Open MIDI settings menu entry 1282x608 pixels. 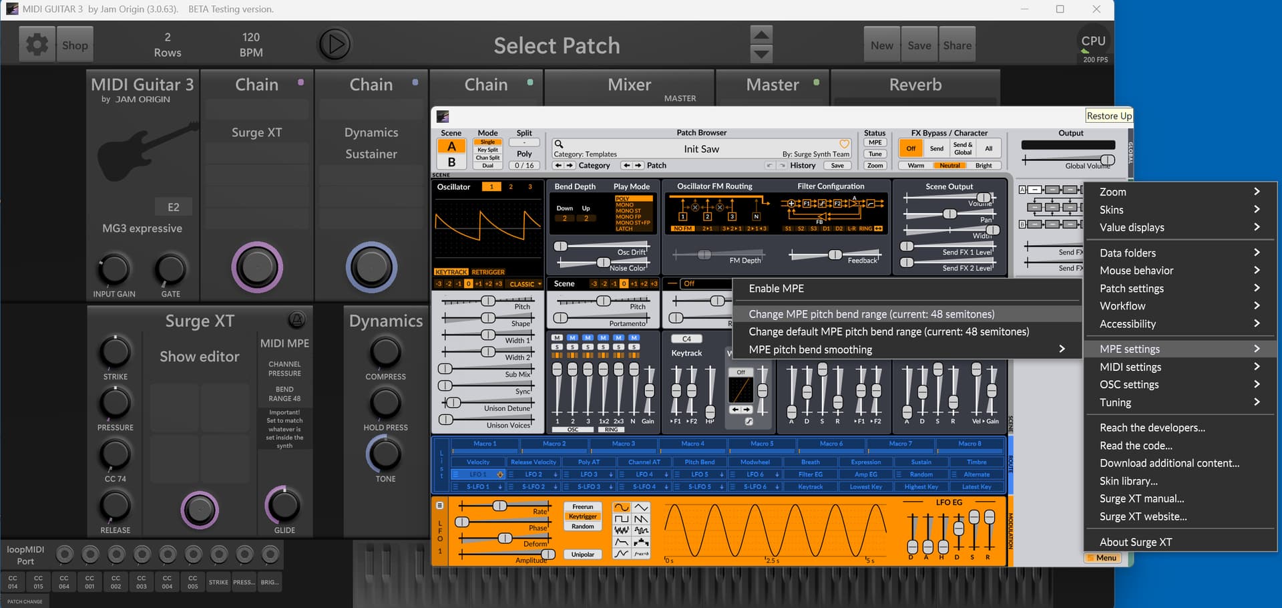tap(1181, 367)
